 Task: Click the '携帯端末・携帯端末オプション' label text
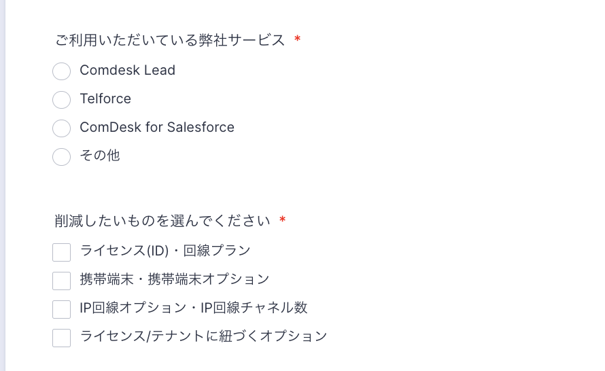click(x=175, y=279)
